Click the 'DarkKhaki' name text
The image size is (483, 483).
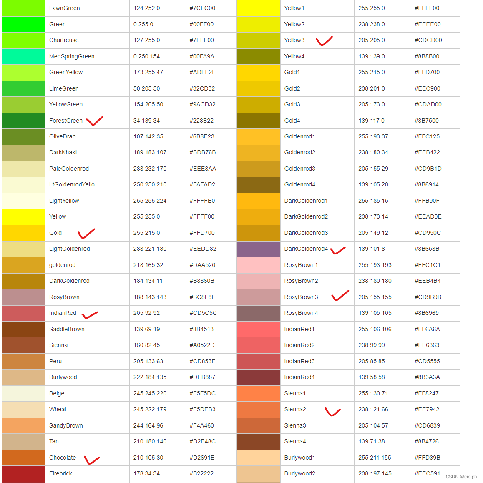click(63, 153)
